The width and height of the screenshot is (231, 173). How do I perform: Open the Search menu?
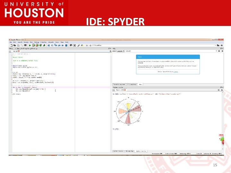[x=20, y=42]
